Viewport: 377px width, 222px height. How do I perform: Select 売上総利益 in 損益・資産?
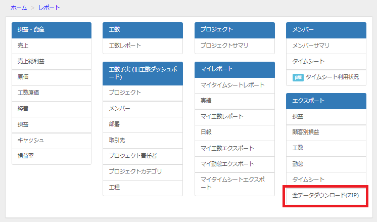[x=31, y=61]
